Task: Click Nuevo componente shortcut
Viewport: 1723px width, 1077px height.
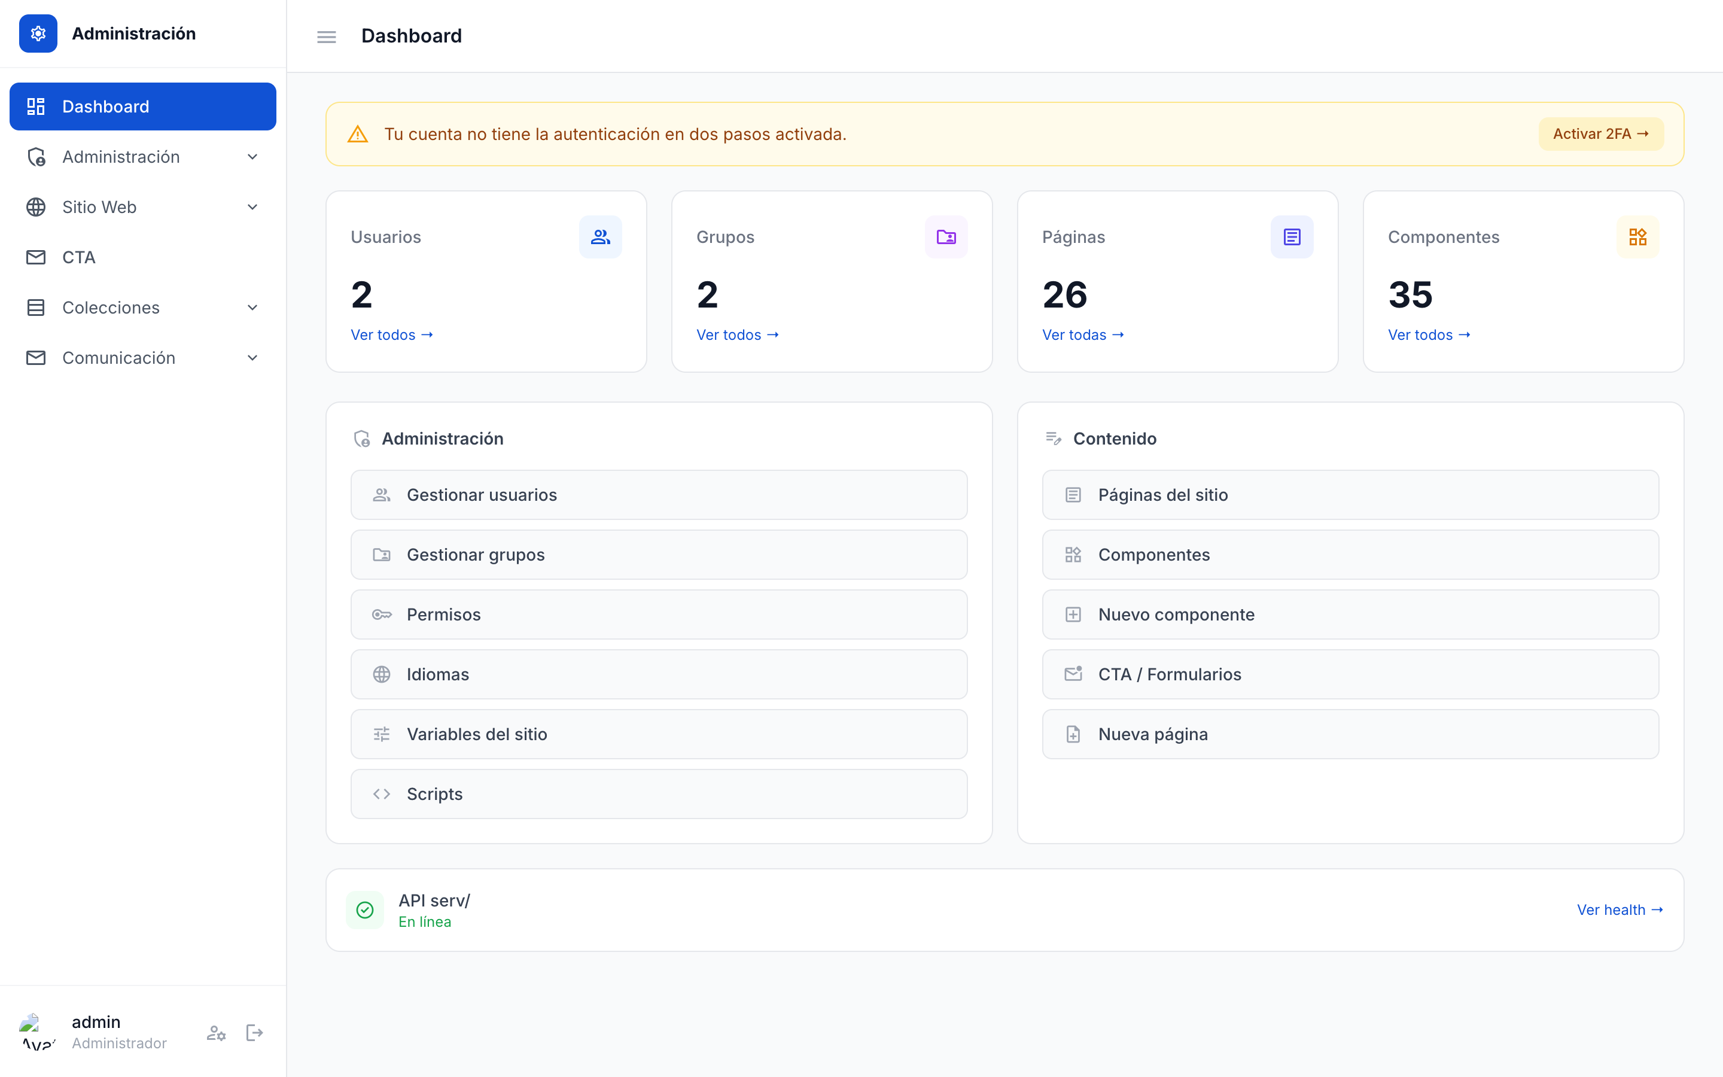Action: [x=1350, y=614]
